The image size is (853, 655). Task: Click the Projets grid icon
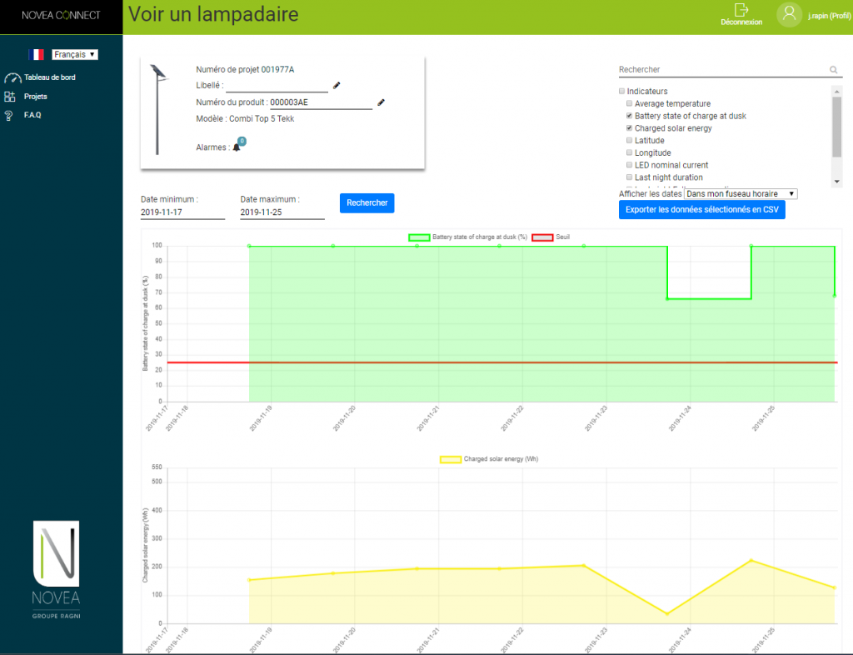point(10,97)
